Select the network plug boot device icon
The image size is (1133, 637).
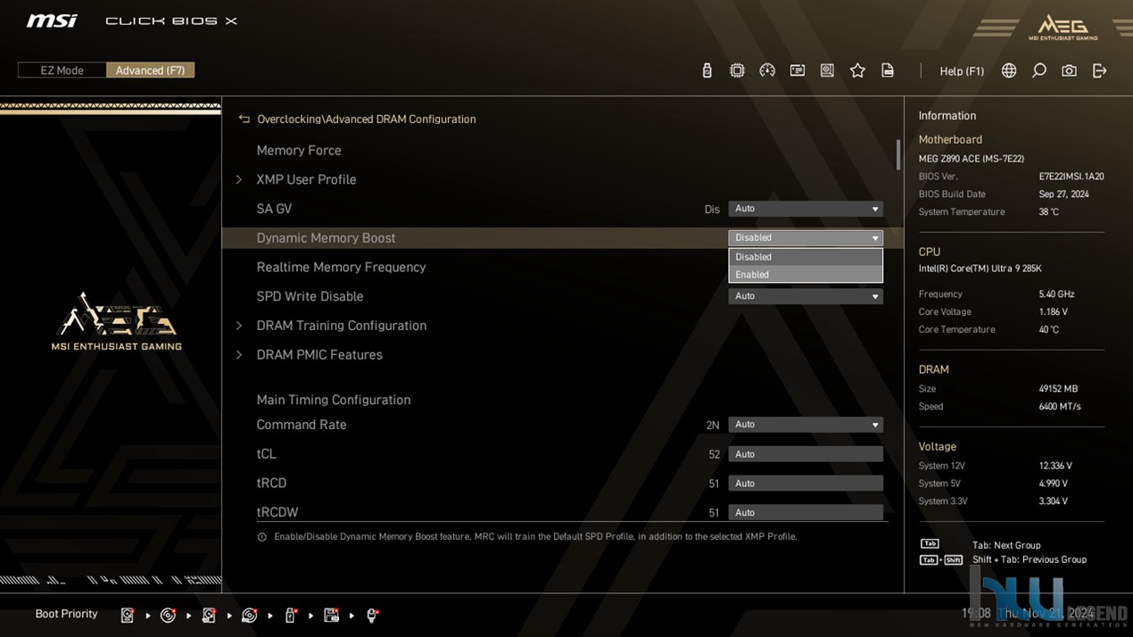(372, 615)
